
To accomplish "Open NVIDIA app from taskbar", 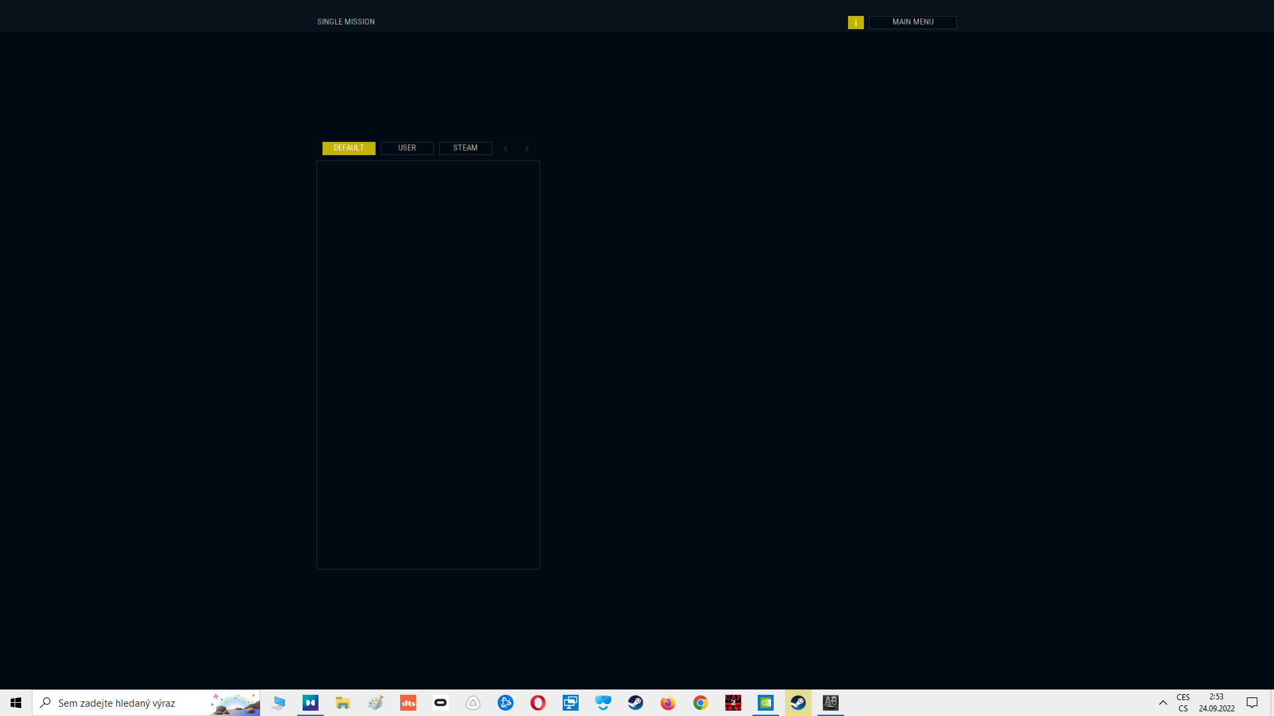I will coord(765,703).
